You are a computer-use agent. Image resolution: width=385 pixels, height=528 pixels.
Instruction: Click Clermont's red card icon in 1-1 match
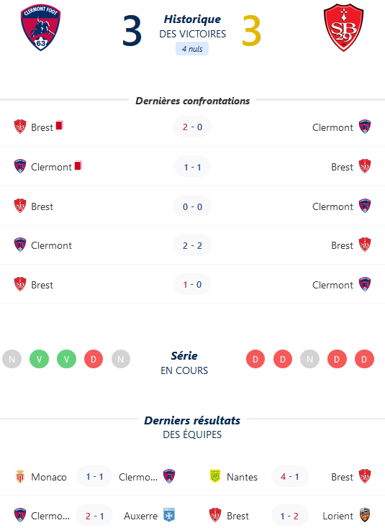coord(78,165)
